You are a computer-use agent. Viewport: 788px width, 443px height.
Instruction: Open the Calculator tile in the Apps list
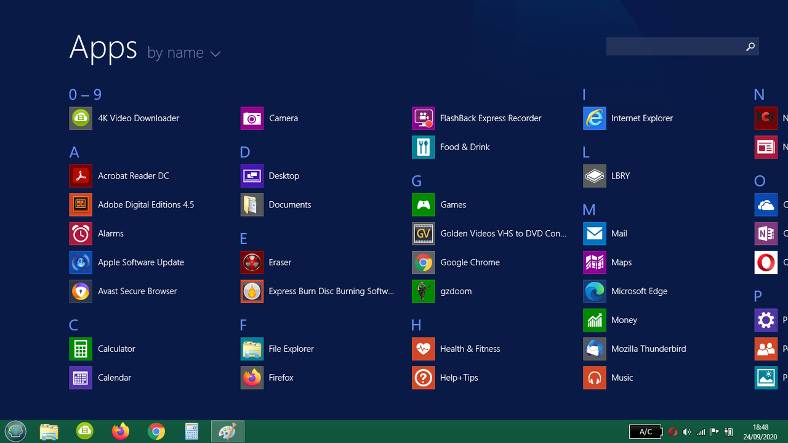click(x=102, y=349)
